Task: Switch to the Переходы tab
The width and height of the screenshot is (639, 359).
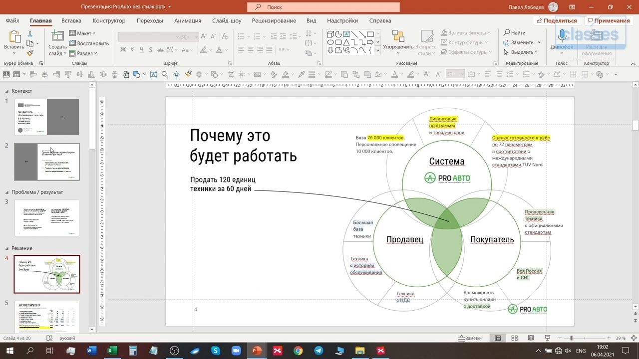Action: click(x=150, y=21)
